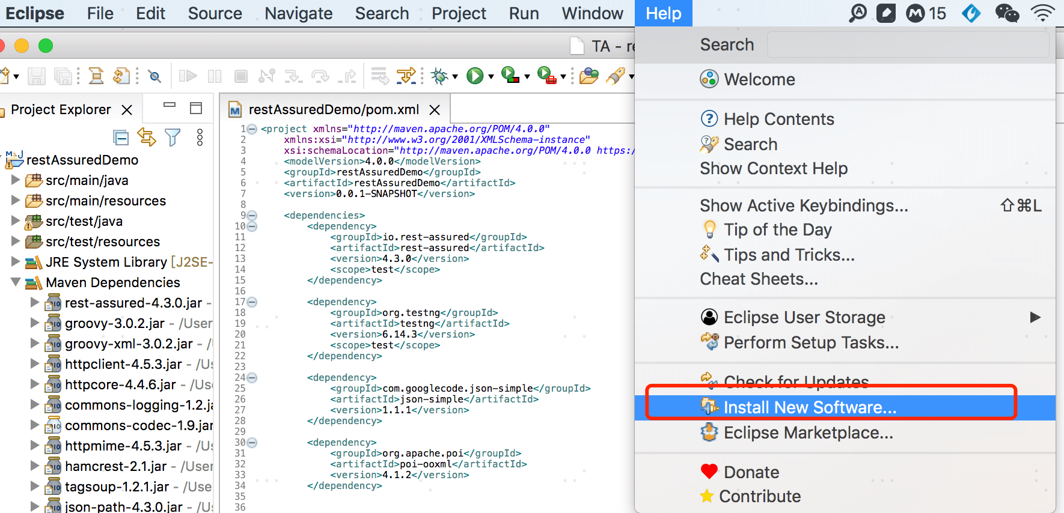
Task: Minimize the Project Explorer panel
Action: pyautogui.click(x=170, y=105)
